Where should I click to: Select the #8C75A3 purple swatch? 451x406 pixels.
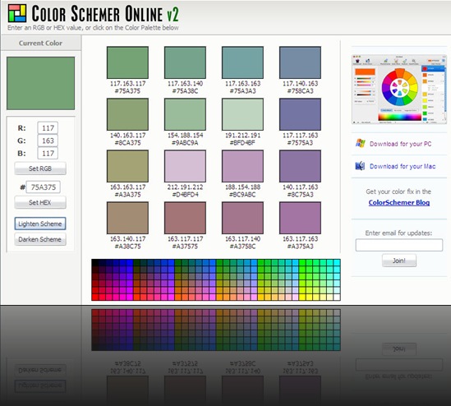tap(301, 166)
